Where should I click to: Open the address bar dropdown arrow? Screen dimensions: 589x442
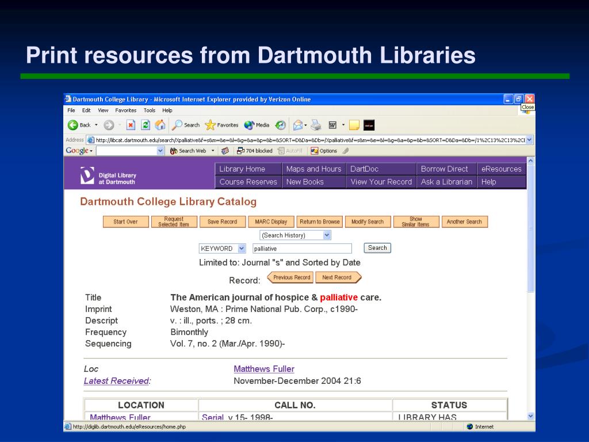click(529, 140)
